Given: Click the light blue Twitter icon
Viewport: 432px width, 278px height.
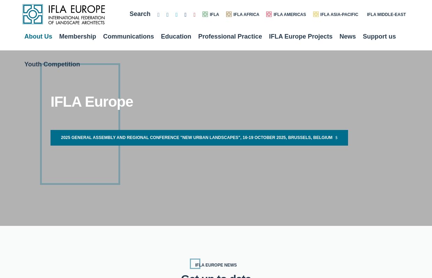Looking at the screenshot, I should coord(177,15).
